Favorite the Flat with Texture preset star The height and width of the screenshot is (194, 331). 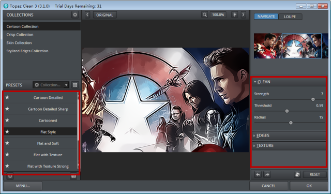pyautogui.click(x=7, y=154)
